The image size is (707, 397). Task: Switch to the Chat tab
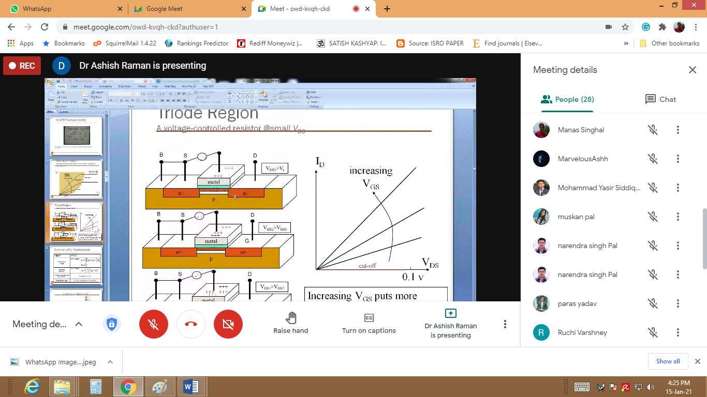(x=660, y=99)
